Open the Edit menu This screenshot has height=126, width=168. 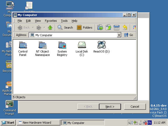tap(28, 21)
